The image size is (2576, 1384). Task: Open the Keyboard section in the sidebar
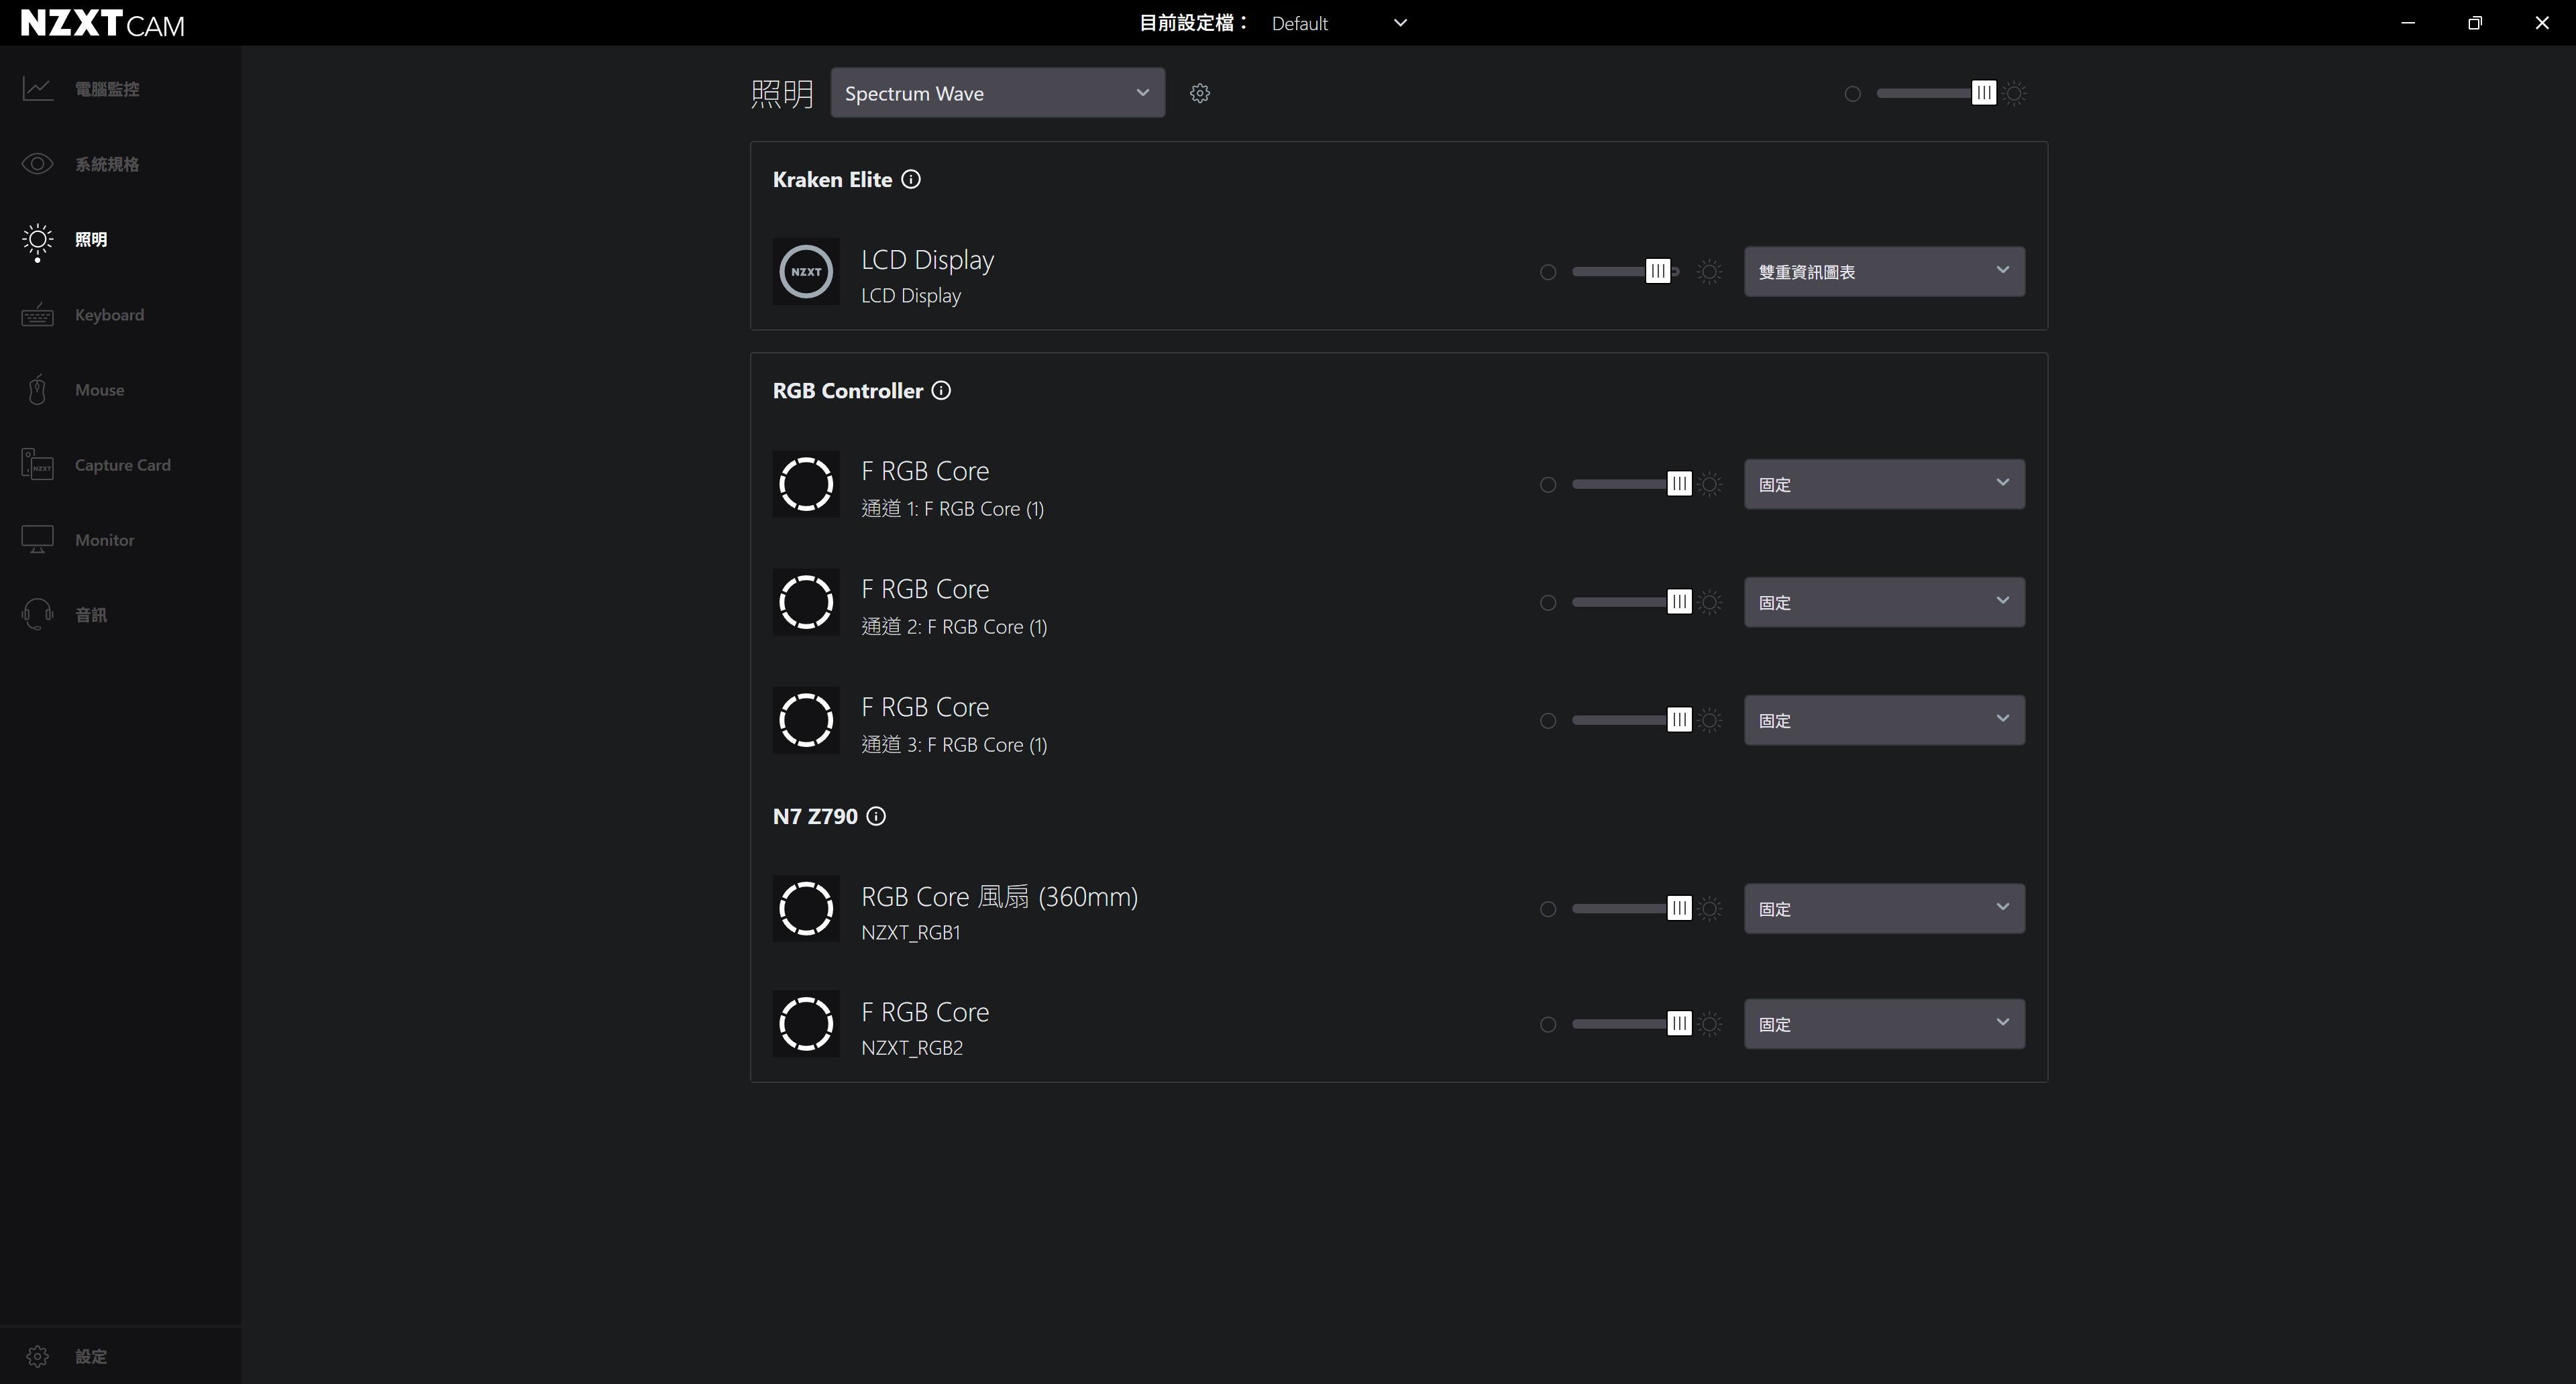click(x=120, y=314)
